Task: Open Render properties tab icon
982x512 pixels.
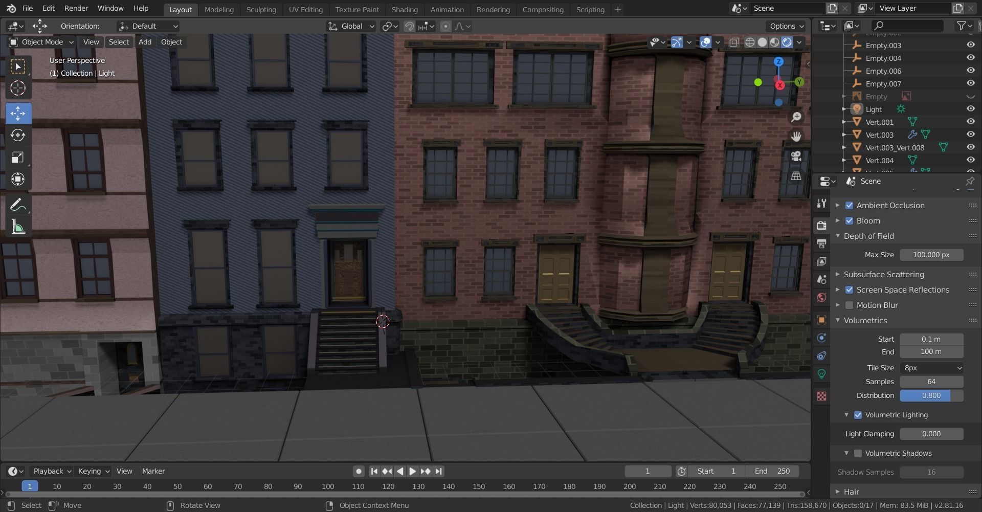Action: tap(821, 225)
